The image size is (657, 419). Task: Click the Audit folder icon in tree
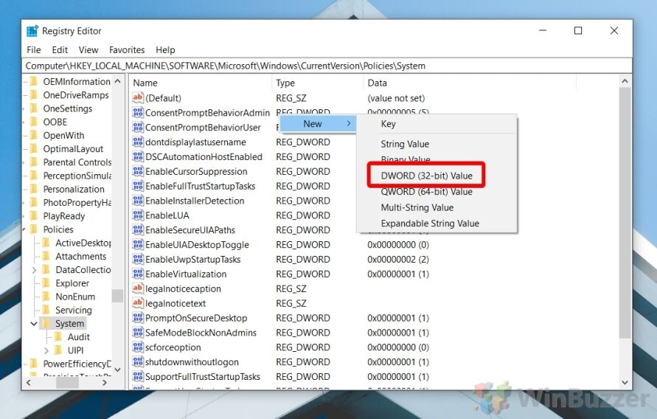[x=59, y=337]
